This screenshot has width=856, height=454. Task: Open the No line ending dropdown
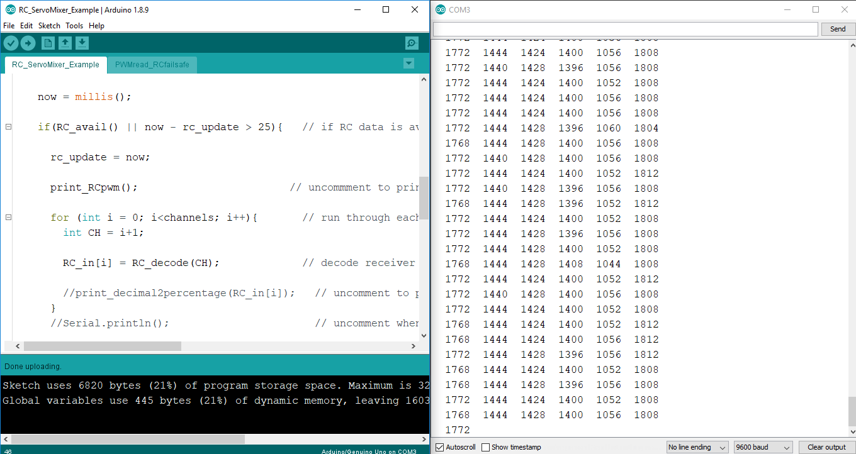pos(697,446)
